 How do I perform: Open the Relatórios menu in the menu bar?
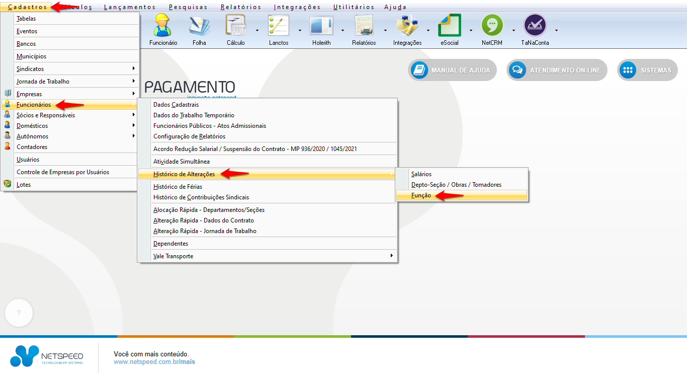(x=241, y=7)
